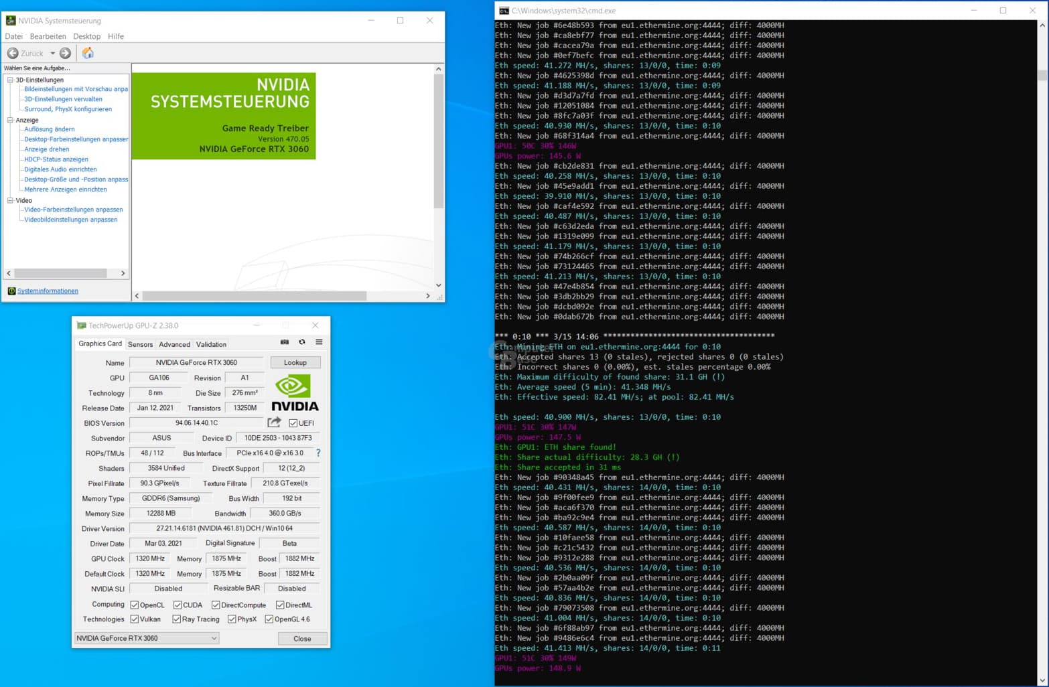Screen dimensions: 1049x687
Task: Toggle the DirectCompute checkbox
Action: pyautogui.click(x=216, y=605)
